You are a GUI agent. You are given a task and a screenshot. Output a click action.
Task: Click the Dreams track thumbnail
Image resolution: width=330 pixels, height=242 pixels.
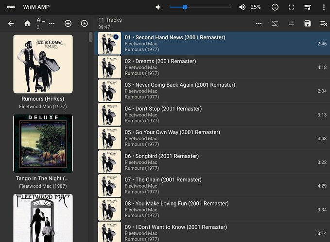(x=109, y=67)
